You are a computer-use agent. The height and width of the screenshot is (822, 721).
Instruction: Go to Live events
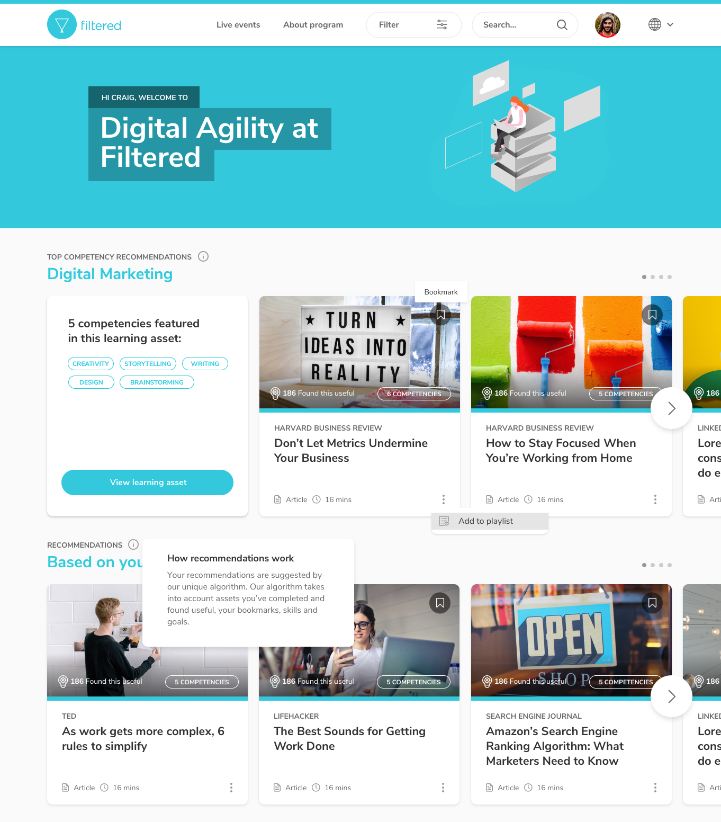238,25
